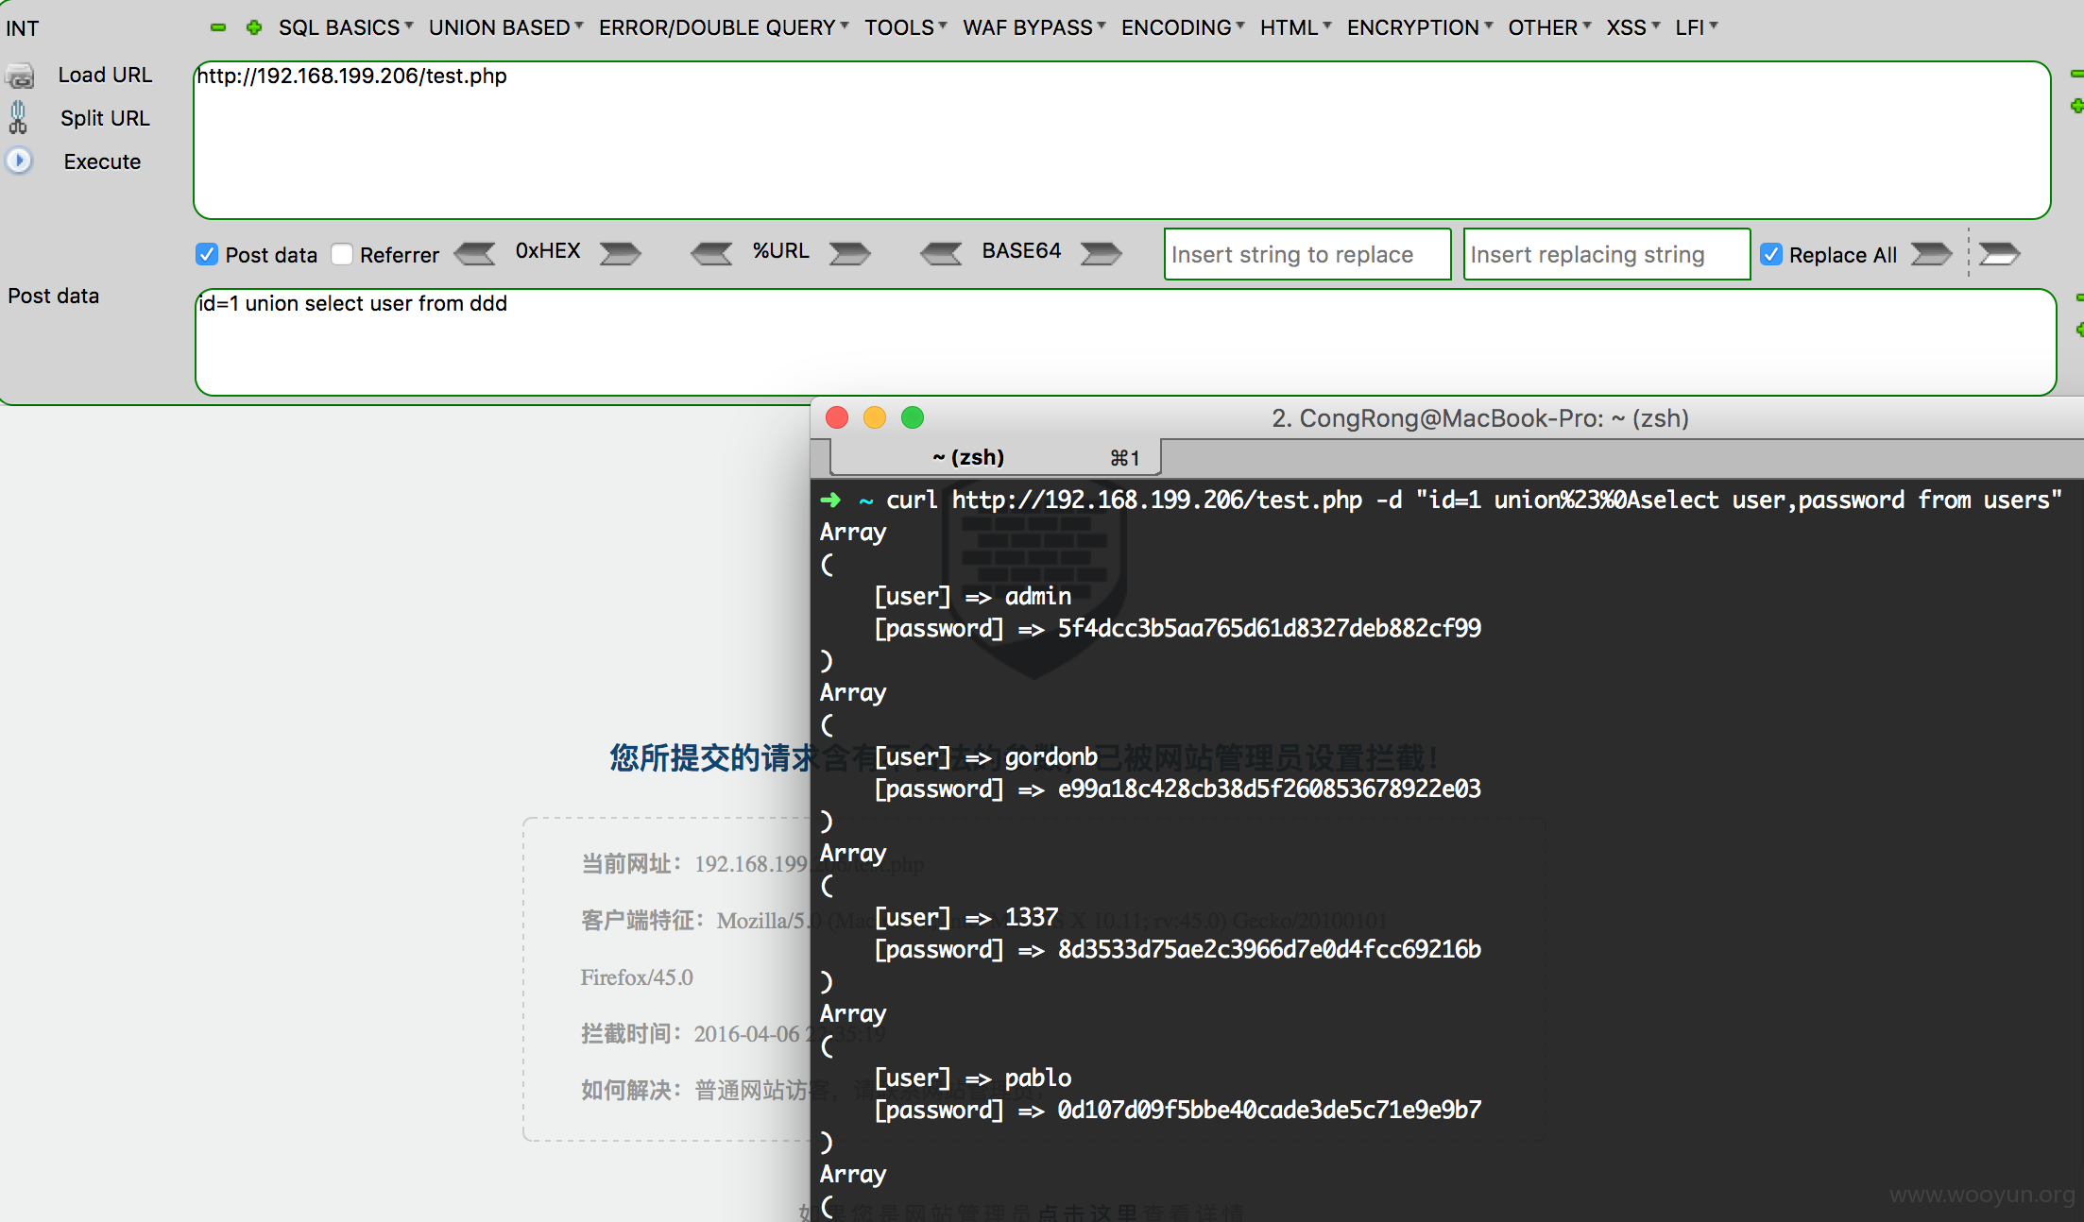2084x1222 pixels.
Task: Open the ENCRYPTION dropdown menu
Action: point(1420,27)
